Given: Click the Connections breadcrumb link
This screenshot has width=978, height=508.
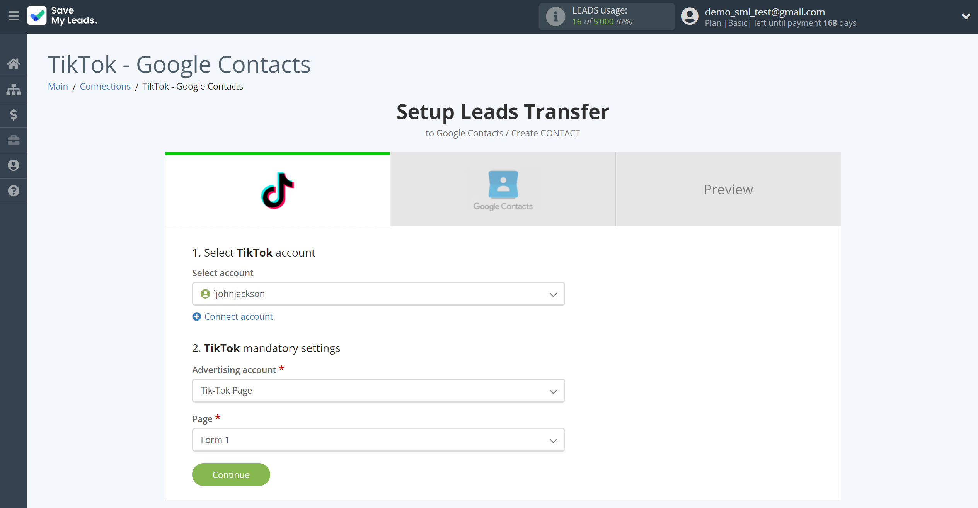Looking at the screenshot, I should click(106, 86).
